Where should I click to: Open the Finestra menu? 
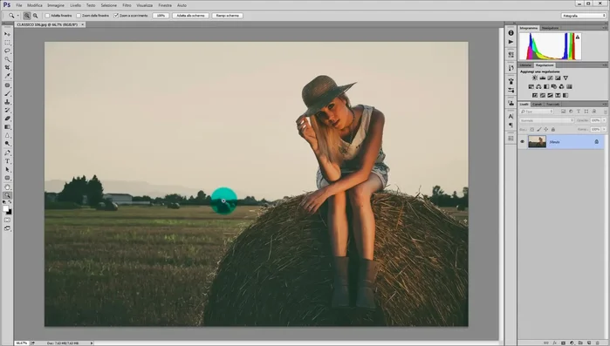pyautogui.click(x=165, y=5)
